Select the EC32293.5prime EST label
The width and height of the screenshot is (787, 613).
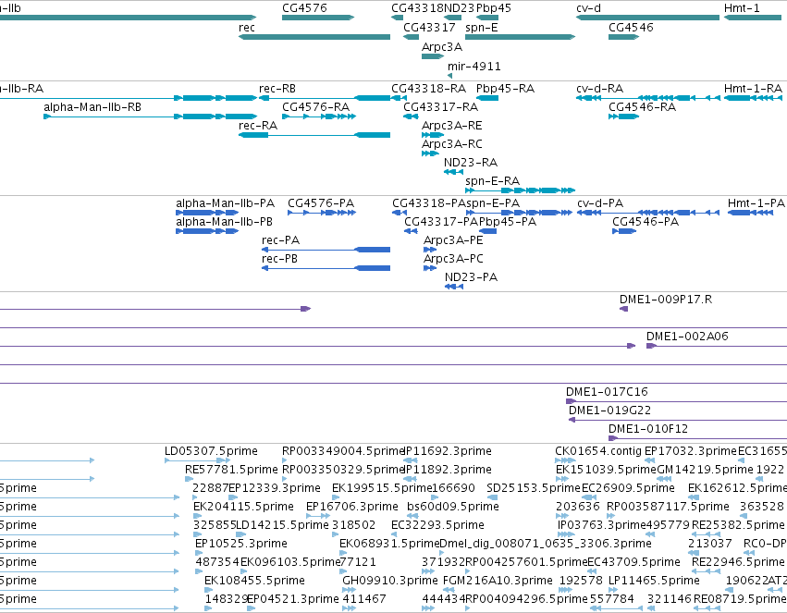437,525
